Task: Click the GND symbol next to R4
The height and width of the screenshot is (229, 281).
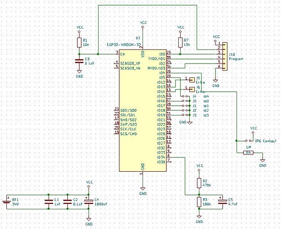Action: (263, 161)
